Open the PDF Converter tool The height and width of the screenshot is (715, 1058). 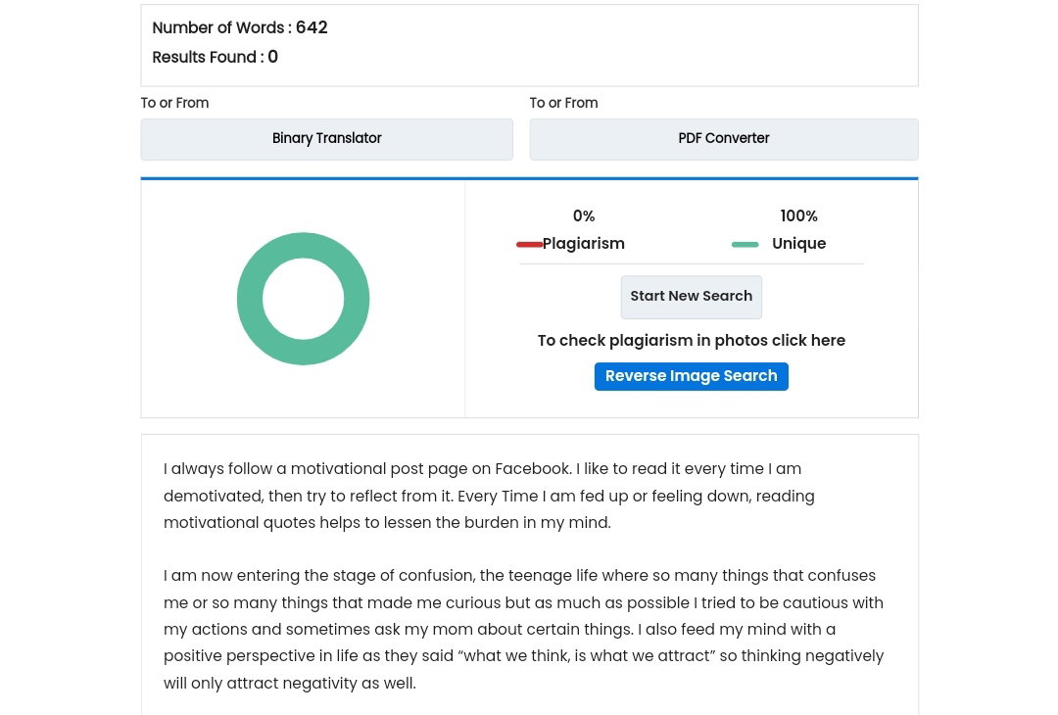pos(723,139)
